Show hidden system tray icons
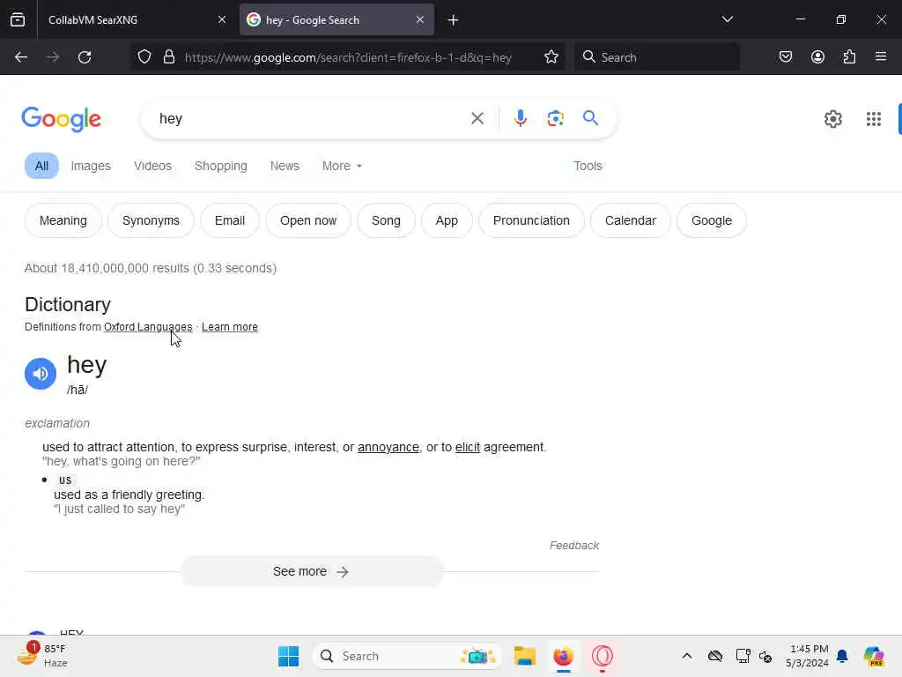The width and height of the screenshot is (902, 677). click(687, 656)
